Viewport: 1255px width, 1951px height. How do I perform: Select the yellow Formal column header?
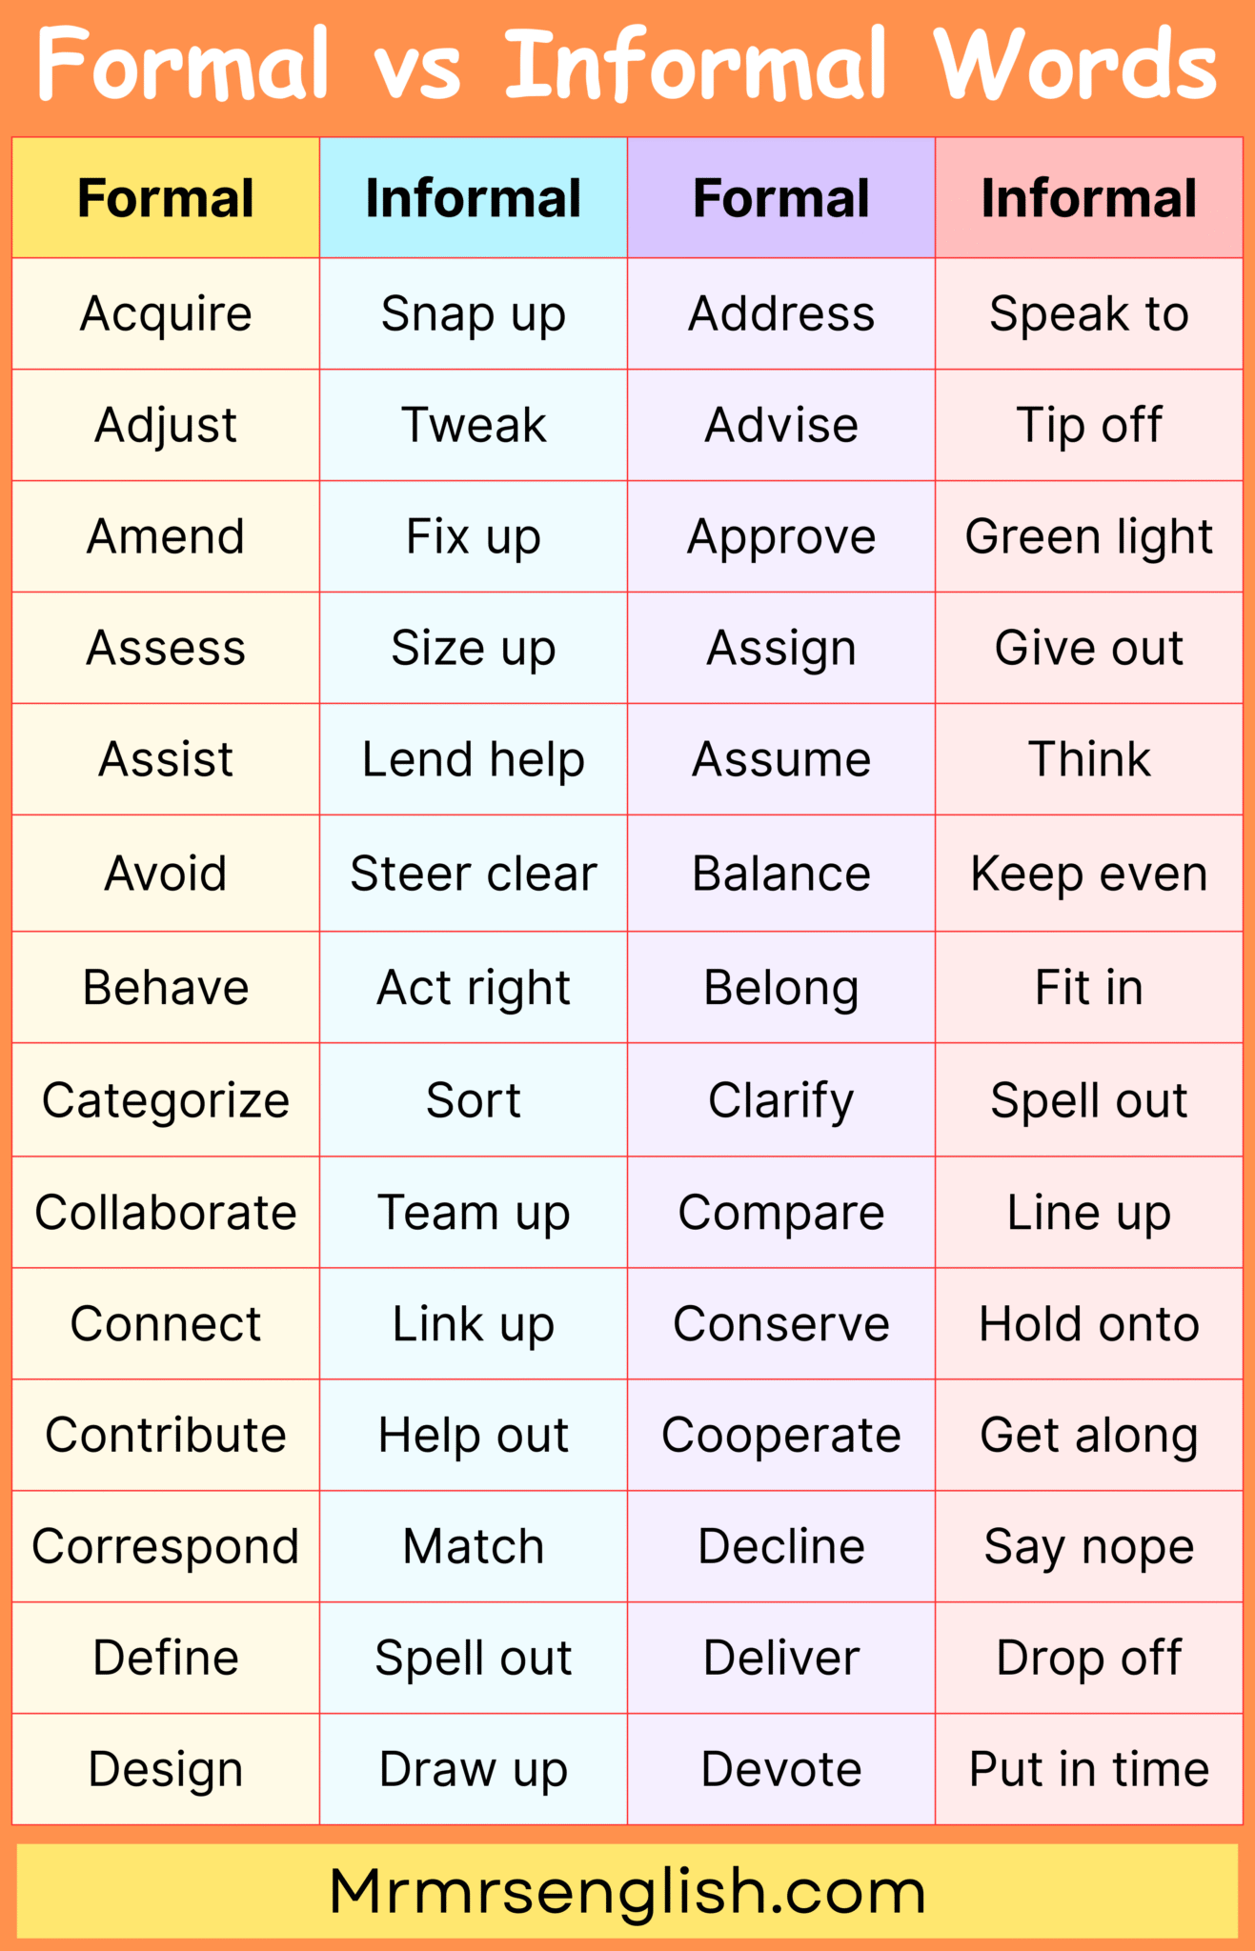pyautogui.click(x=166, y=198)
